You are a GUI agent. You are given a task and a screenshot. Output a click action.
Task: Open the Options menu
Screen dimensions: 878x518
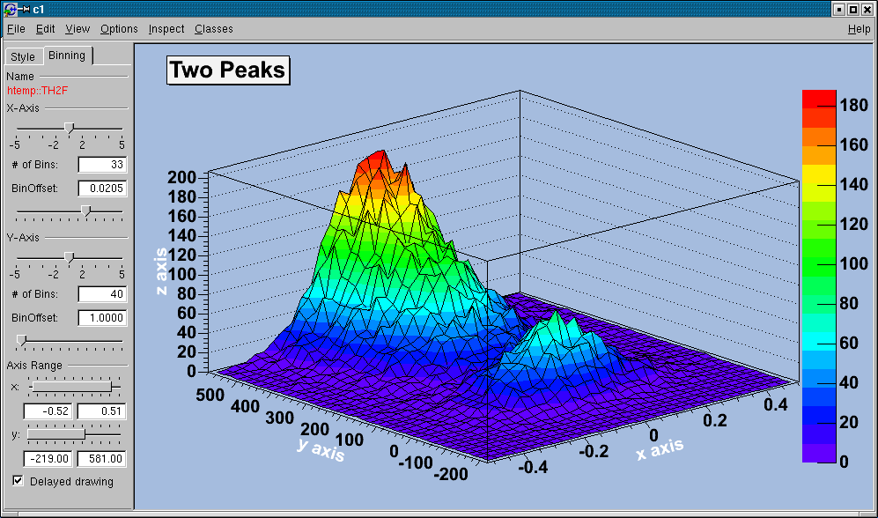[x=119, y=29]
